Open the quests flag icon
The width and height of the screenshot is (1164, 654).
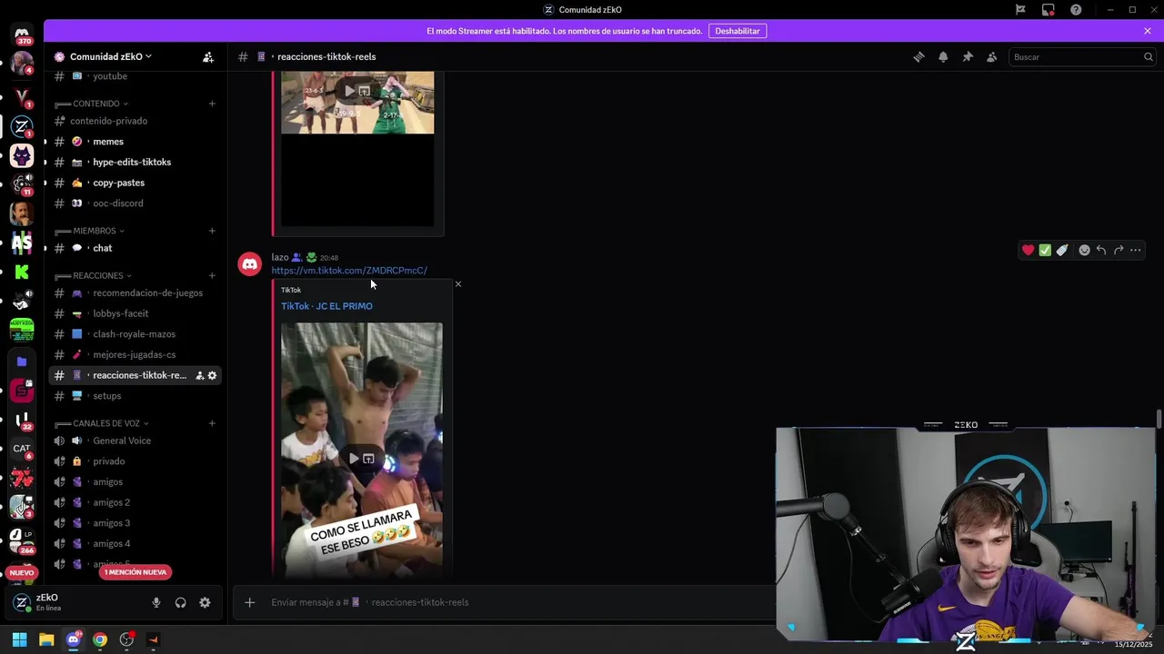1020,10
